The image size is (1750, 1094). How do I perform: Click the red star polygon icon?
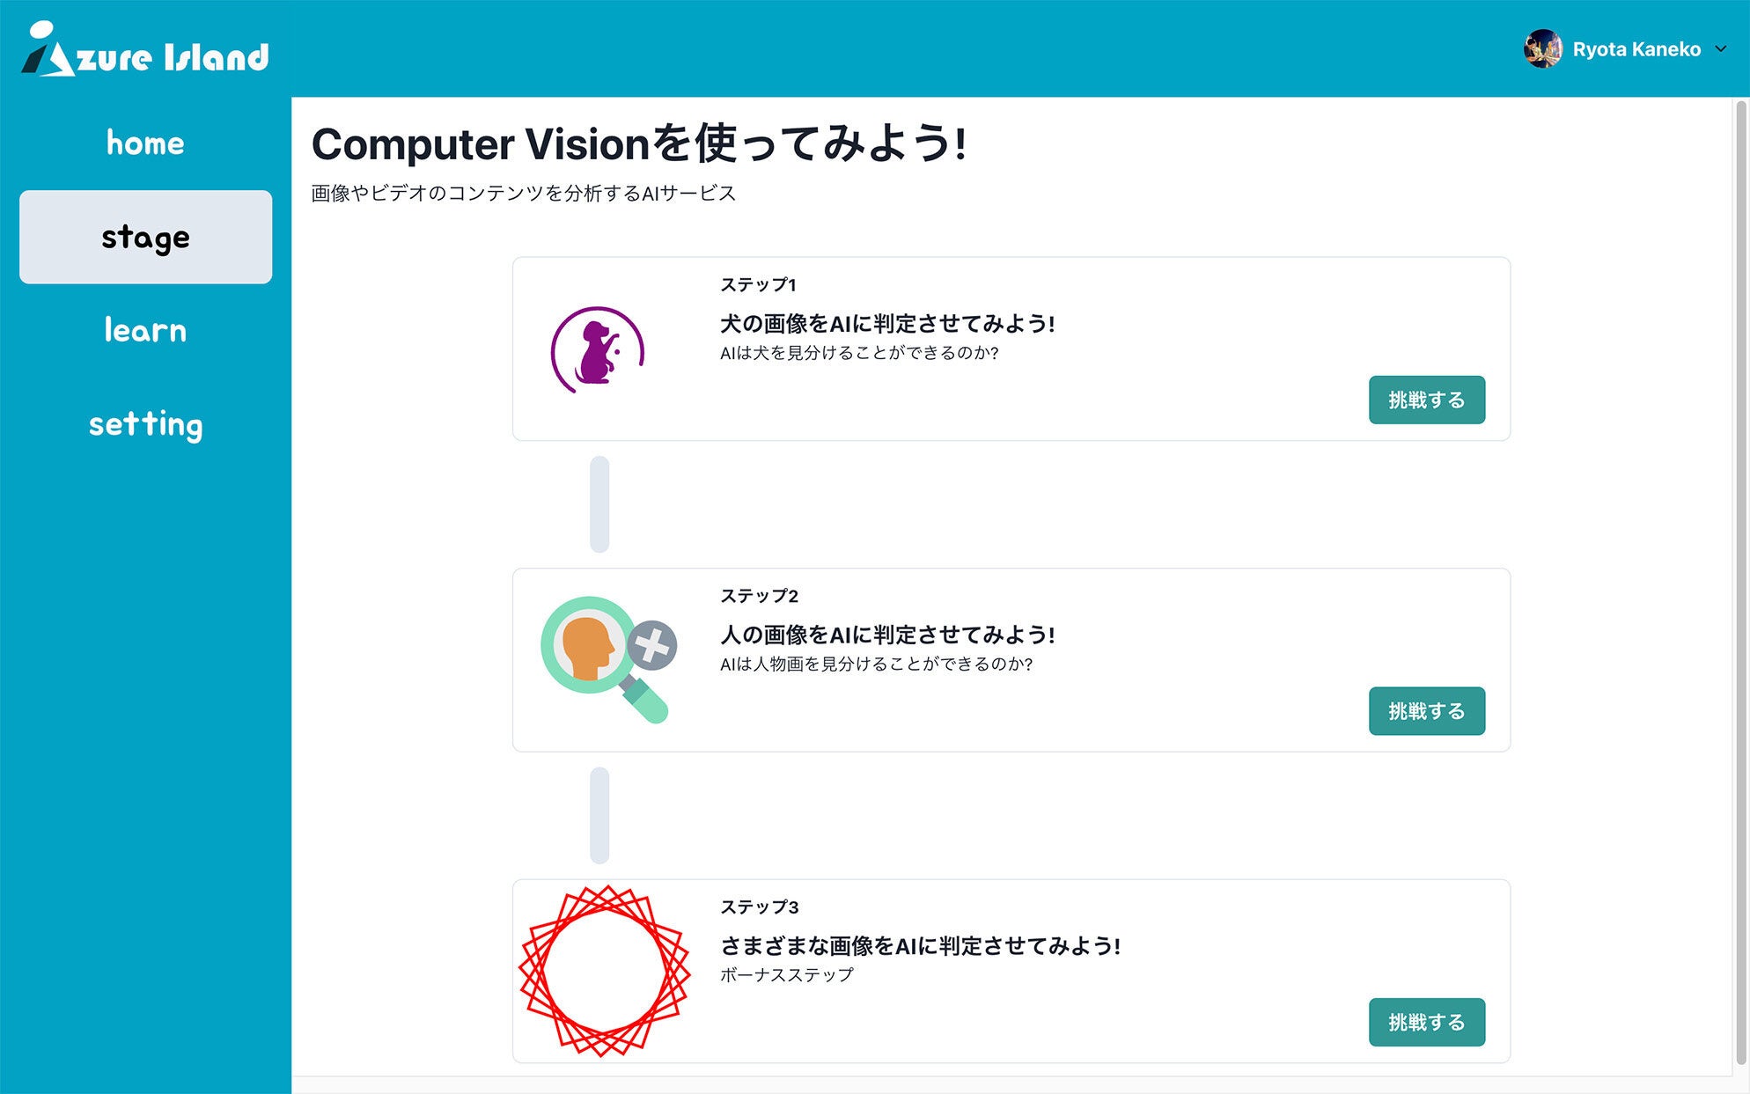pos(604,971)
